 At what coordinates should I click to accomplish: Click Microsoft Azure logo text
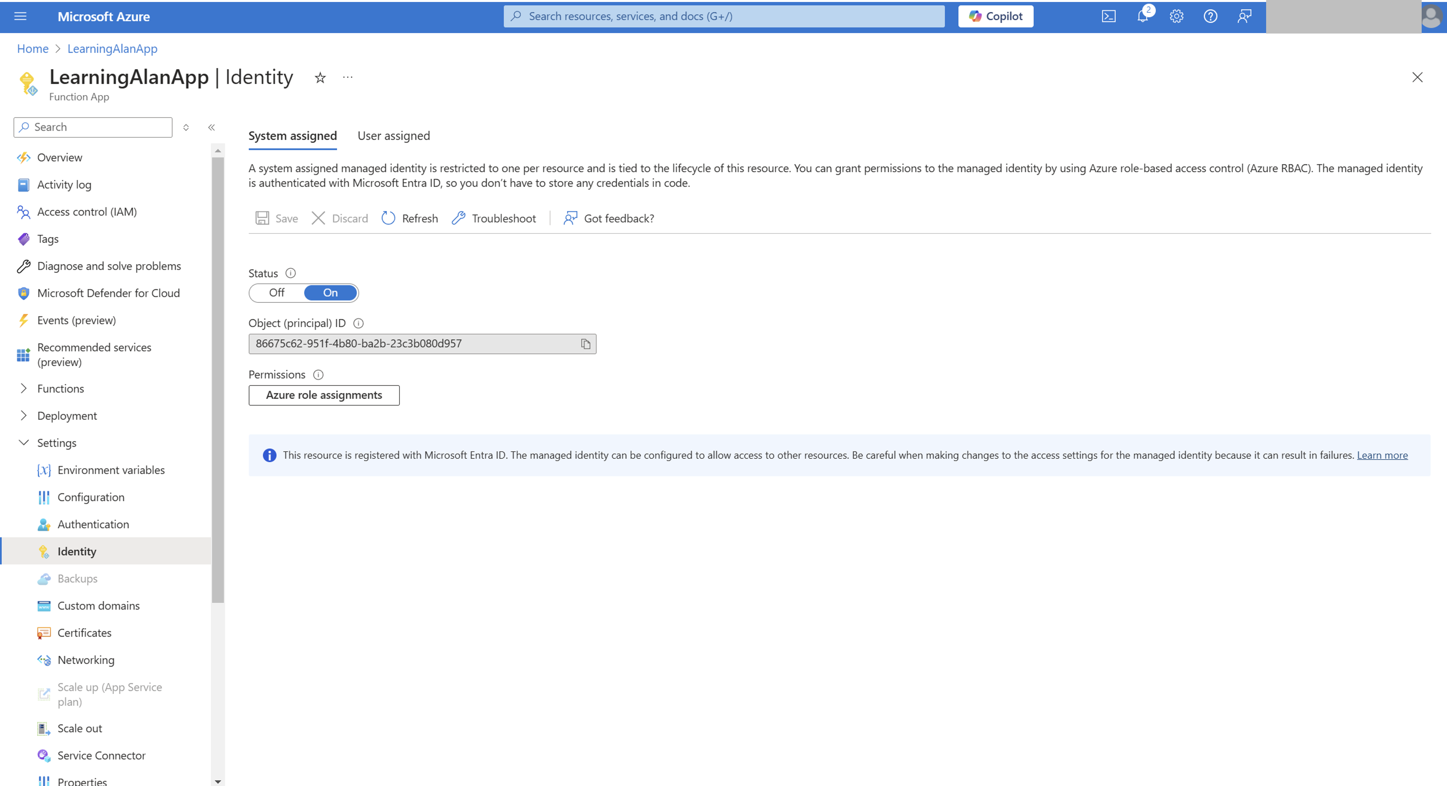103,16
